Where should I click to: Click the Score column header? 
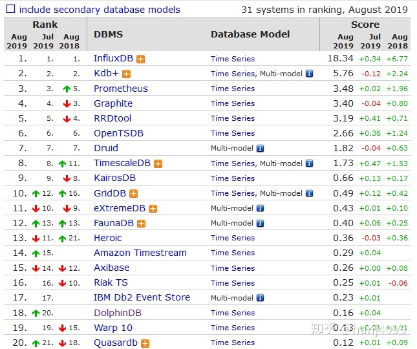365,25
